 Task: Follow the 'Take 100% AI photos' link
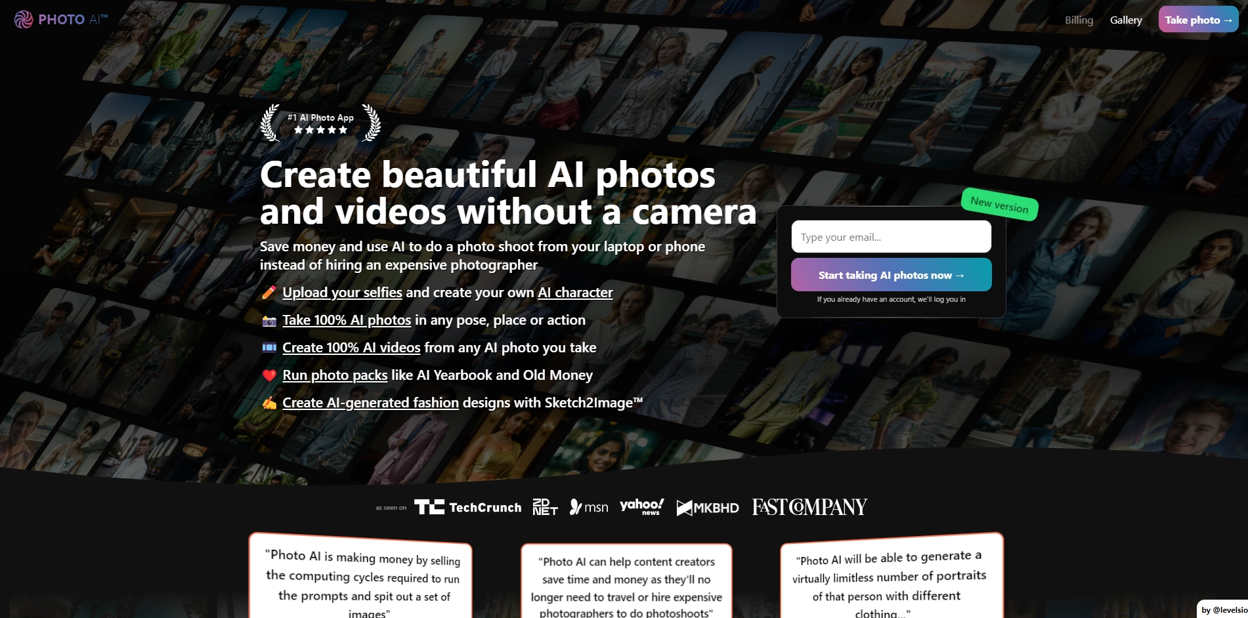click(347, 320)
